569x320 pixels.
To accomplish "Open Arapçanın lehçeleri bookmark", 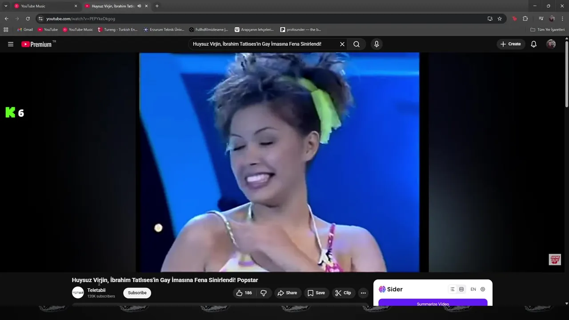I will coord(254,30).
